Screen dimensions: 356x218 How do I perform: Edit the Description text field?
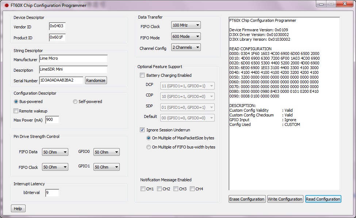click(73, 70)
